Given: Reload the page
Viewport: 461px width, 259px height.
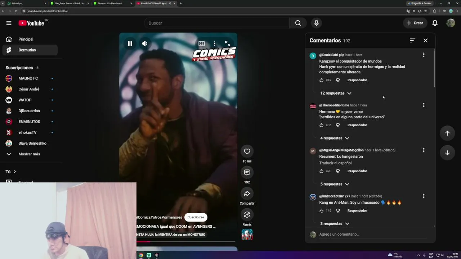Looking at the screenshot, I should point(16,11).
